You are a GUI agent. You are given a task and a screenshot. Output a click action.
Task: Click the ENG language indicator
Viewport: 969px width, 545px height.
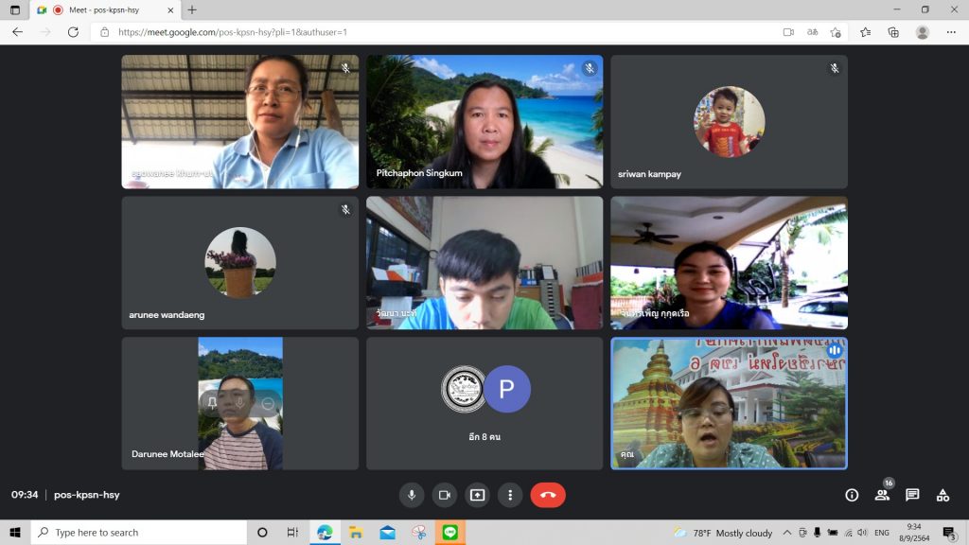[x=882, y=533]
